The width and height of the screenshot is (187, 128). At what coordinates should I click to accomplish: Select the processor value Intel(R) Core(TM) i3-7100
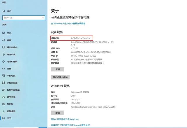point(93,43)
